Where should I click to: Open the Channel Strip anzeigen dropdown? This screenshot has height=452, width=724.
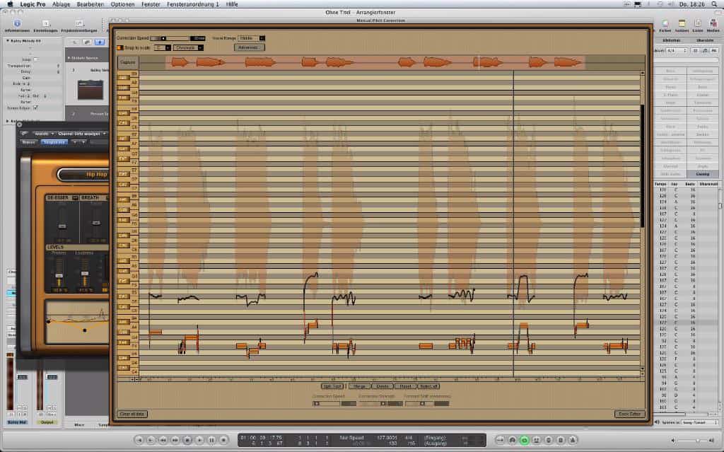pyautogui.click(x=82, y=134)
